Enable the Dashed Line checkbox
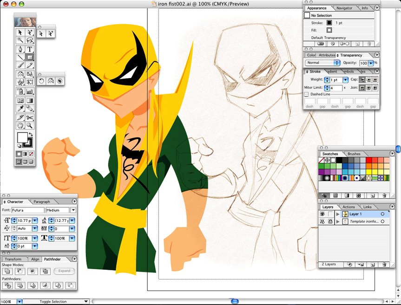The width and height of the screenshot is (401, 305). (306, 94)
